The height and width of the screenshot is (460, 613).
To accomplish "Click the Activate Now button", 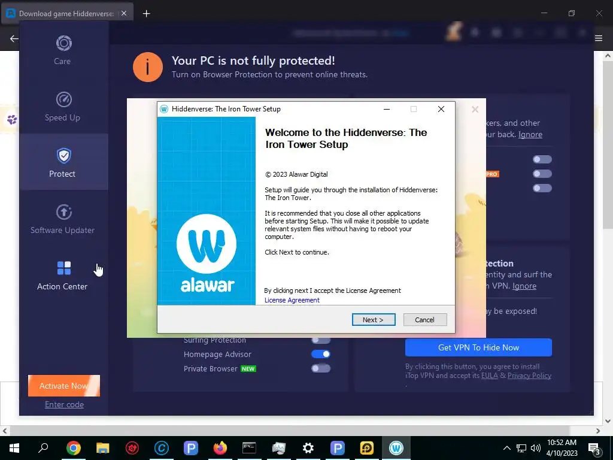I will (64, 386).
